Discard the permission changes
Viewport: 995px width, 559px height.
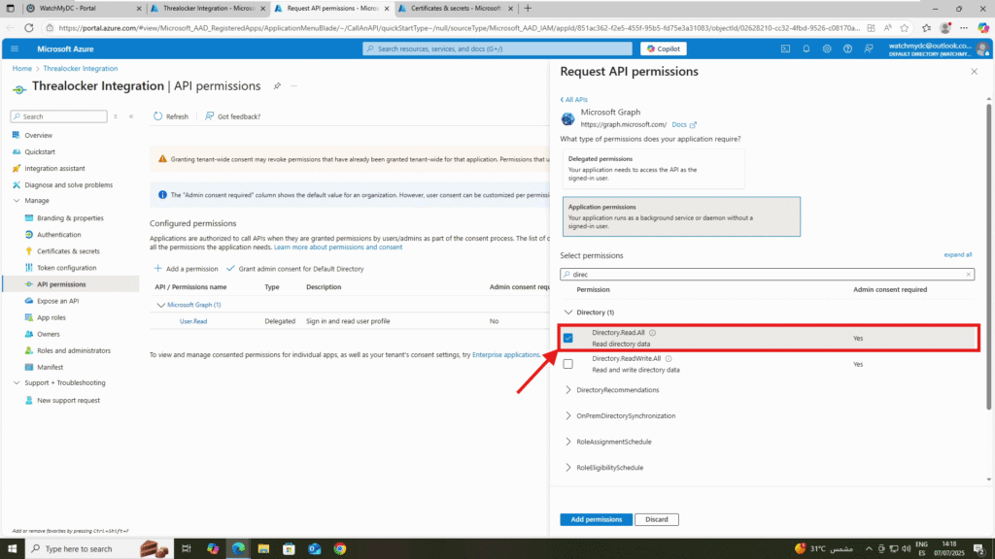click(x=657, y=520)
